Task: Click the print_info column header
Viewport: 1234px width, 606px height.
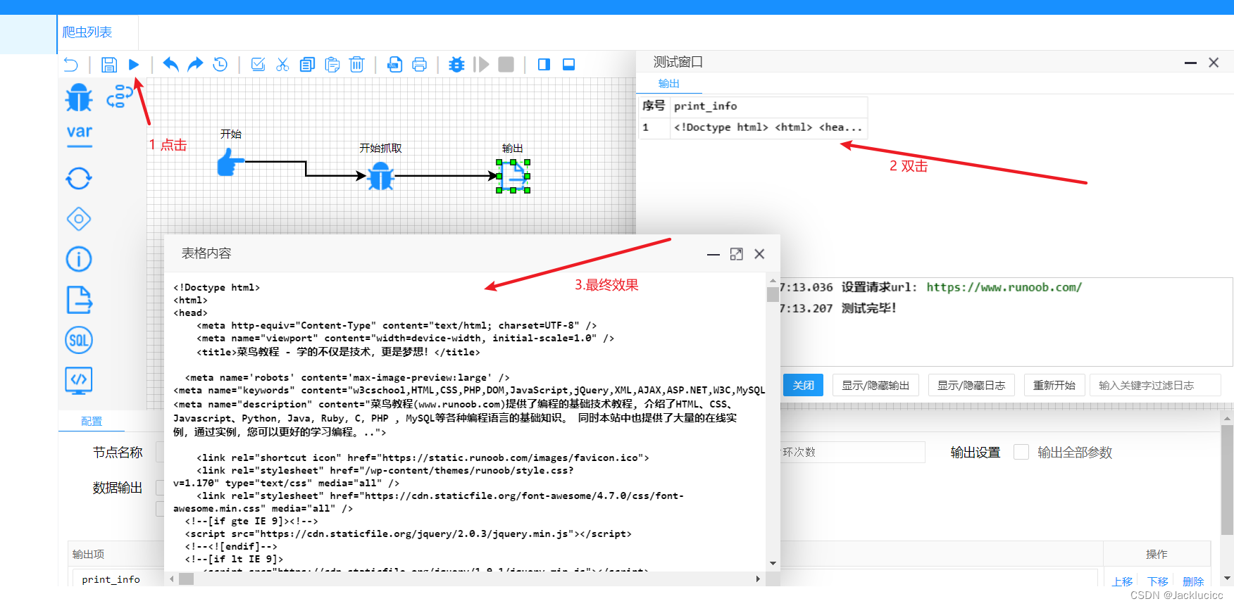Action: 768,106
